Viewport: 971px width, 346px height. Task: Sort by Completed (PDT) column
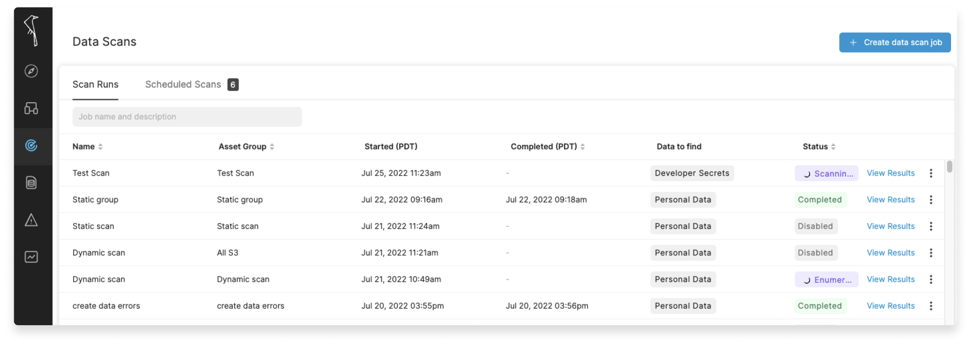tap(582, 146)
